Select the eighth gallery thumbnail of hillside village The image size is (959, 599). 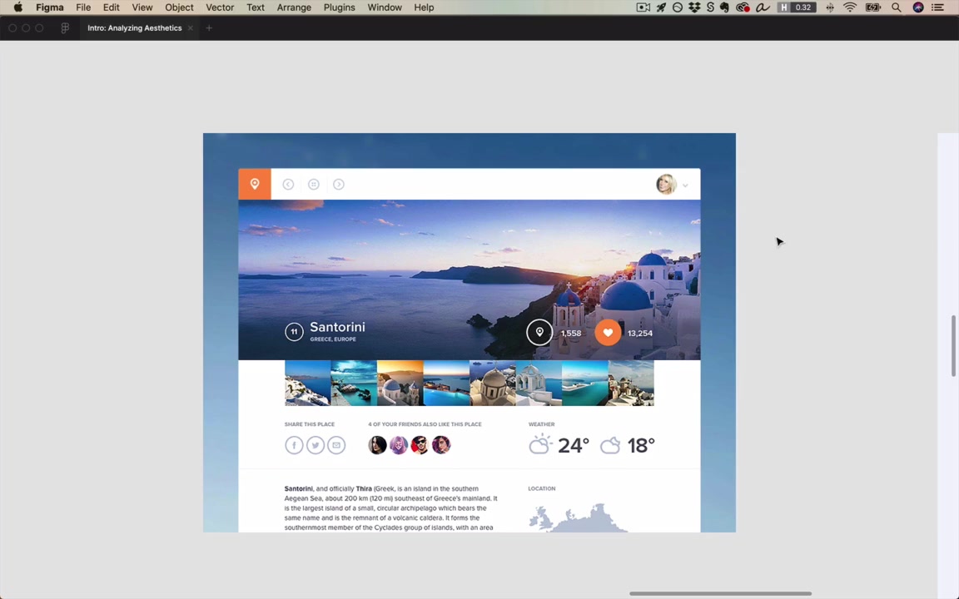click(631, 384)
